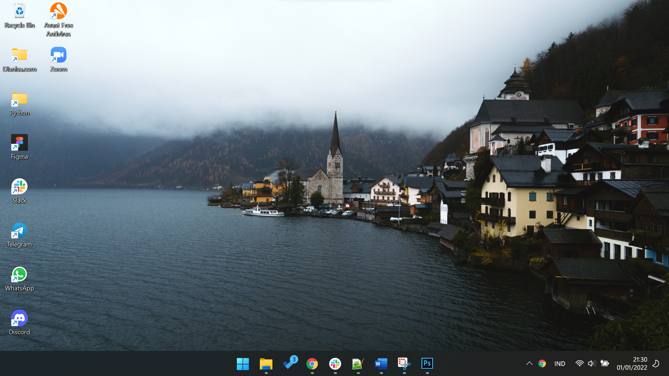Screen dimensions: 669x376
Task: Launch Telegram from the desktop
Action: tap(19, 230)
